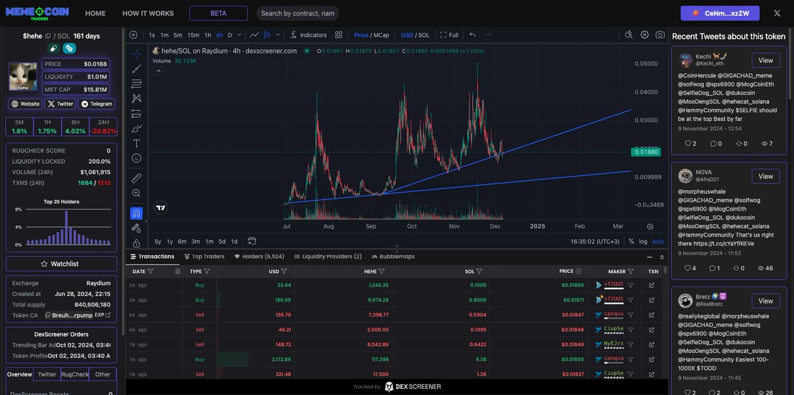Switch to the RugCheck tab
The image size is (794, 395).
pos(75,374)
